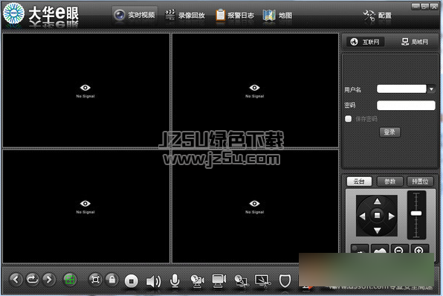Switch to the 云台 PTZ tab

[359, 181]
